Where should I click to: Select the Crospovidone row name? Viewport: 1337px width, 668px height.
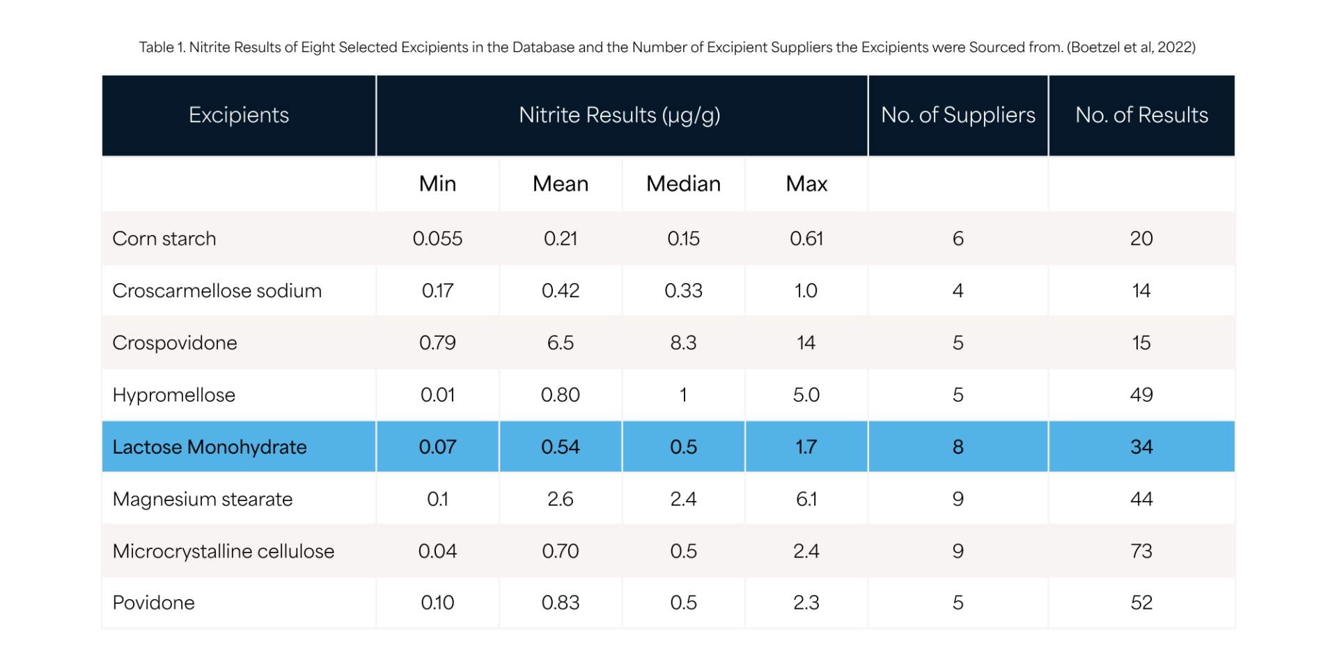point(175,343)
